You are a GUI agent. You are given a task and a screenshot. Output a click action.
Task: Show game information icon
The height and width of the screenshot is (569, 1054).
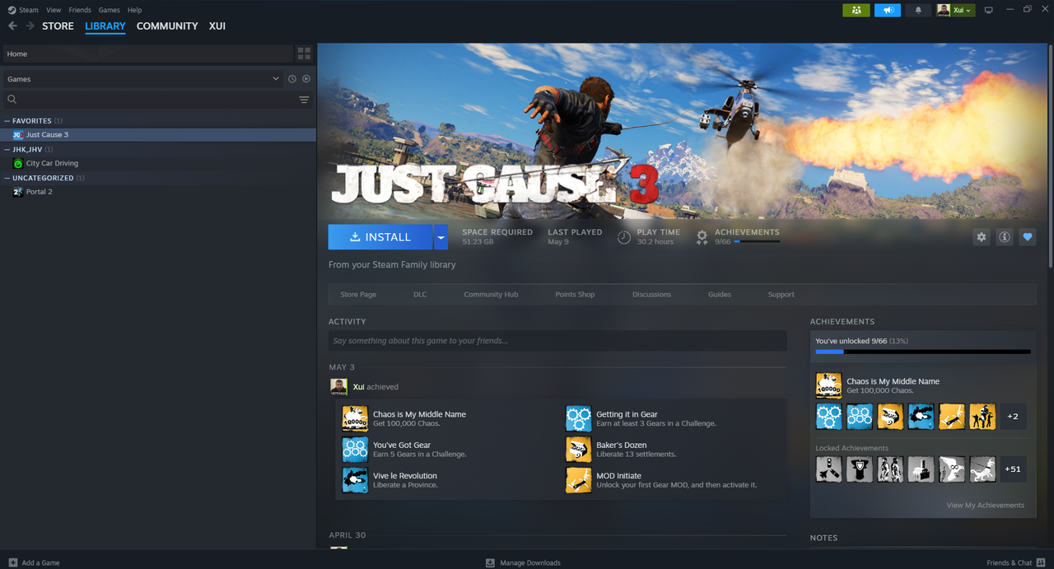1004,236
